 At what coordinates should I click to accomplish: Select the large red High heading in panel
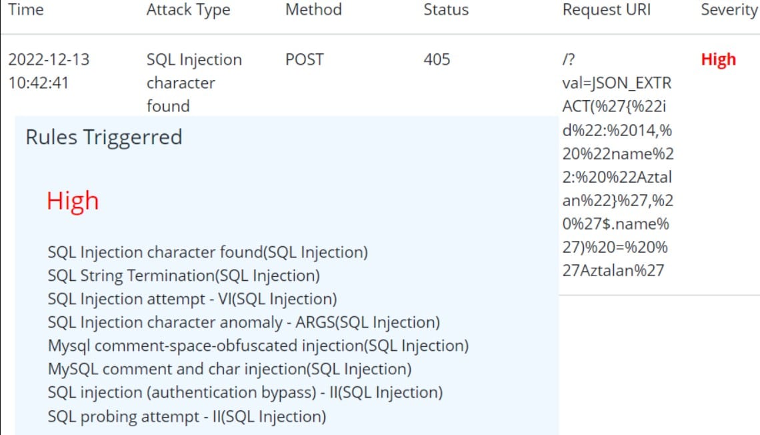click(x=73, y=200)
